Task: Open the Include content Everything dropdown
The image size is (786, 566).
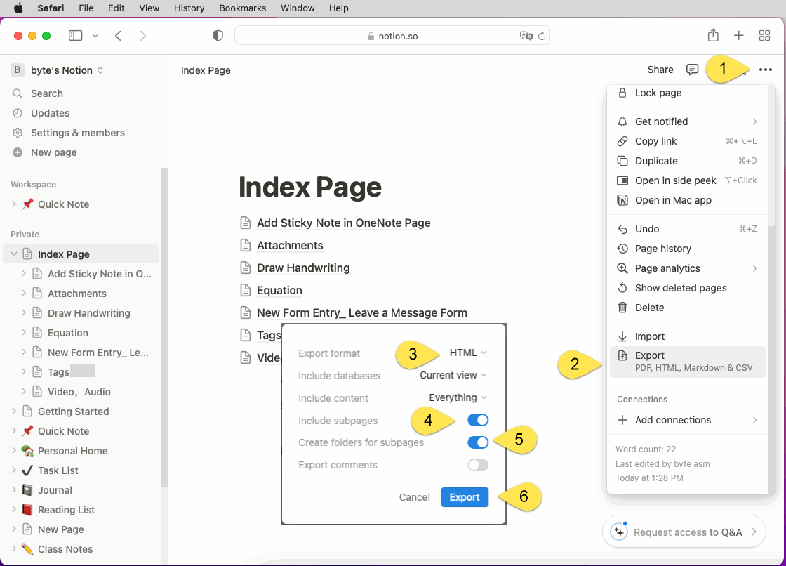Action: pos(458,397)
